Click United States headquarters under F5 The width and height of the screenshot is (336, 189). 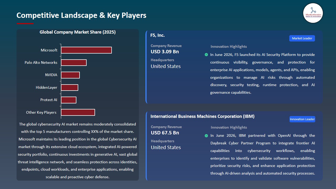(166, 66)
